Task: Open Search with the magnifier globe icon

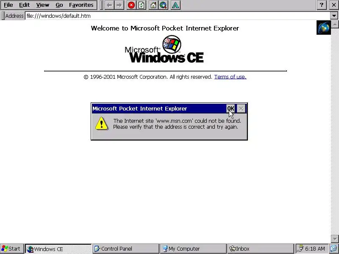Action: [x=163, y=5]
